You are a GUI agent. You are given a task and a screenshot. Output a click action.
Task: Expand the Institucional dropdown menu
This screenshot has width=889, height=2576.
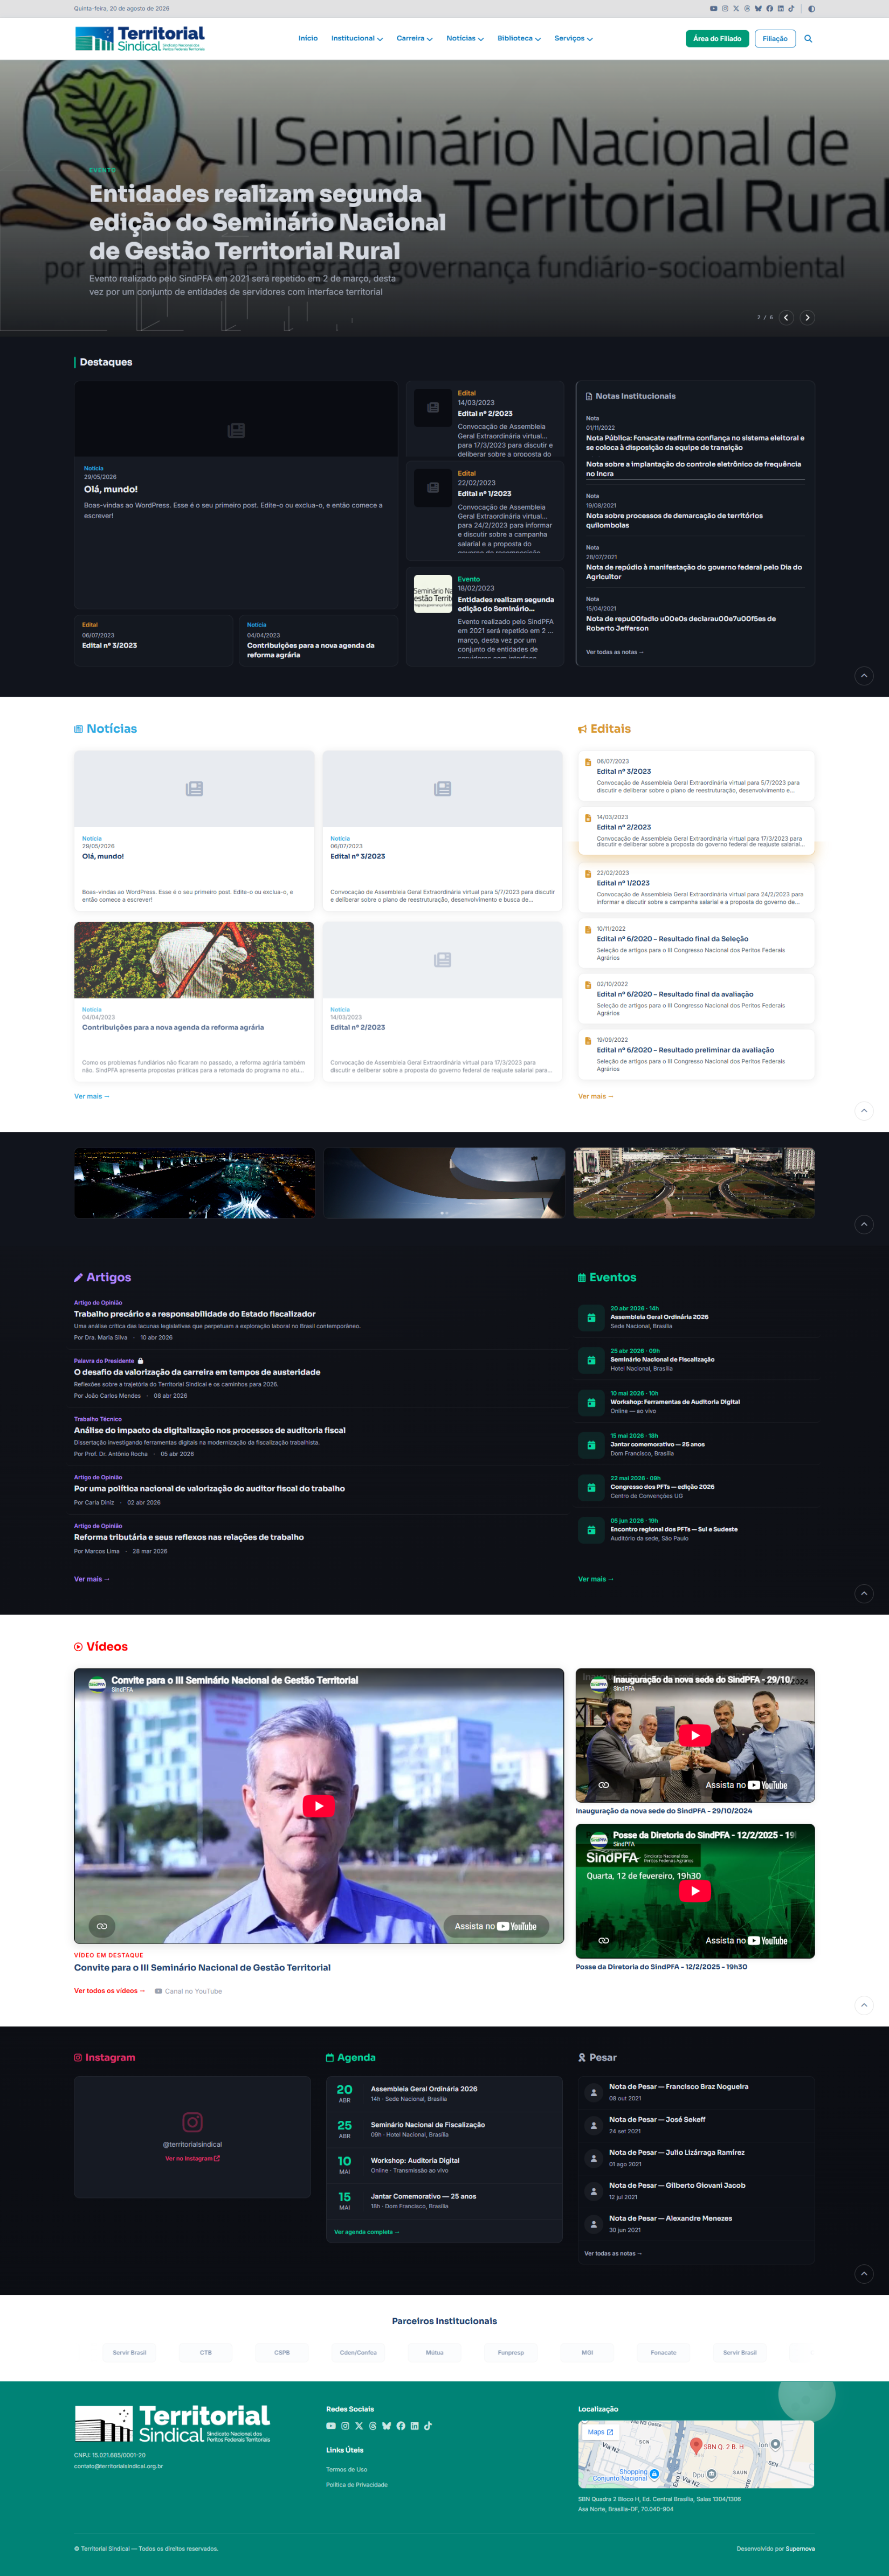pyautogui.click(x=357, y=39)
